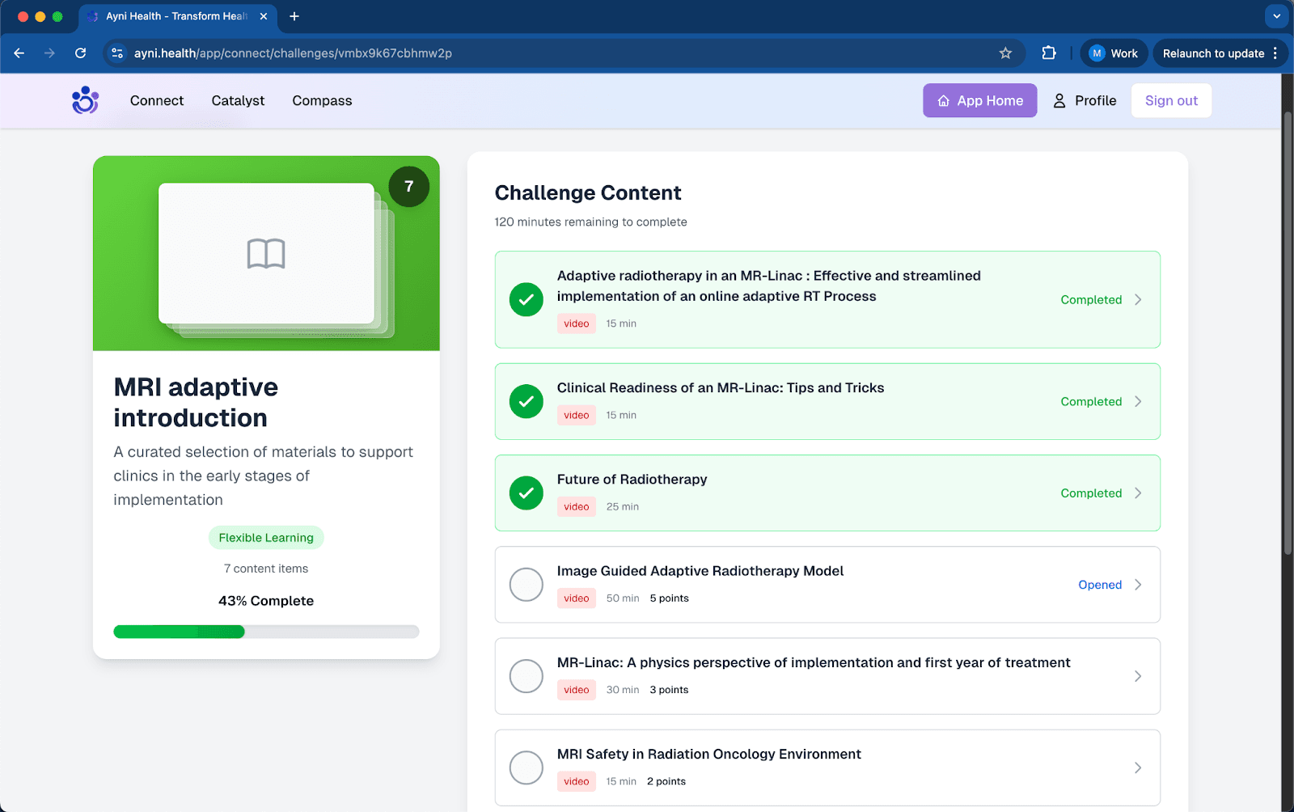Select the circle next to MR-Linac physics perspective

[526, 676]
